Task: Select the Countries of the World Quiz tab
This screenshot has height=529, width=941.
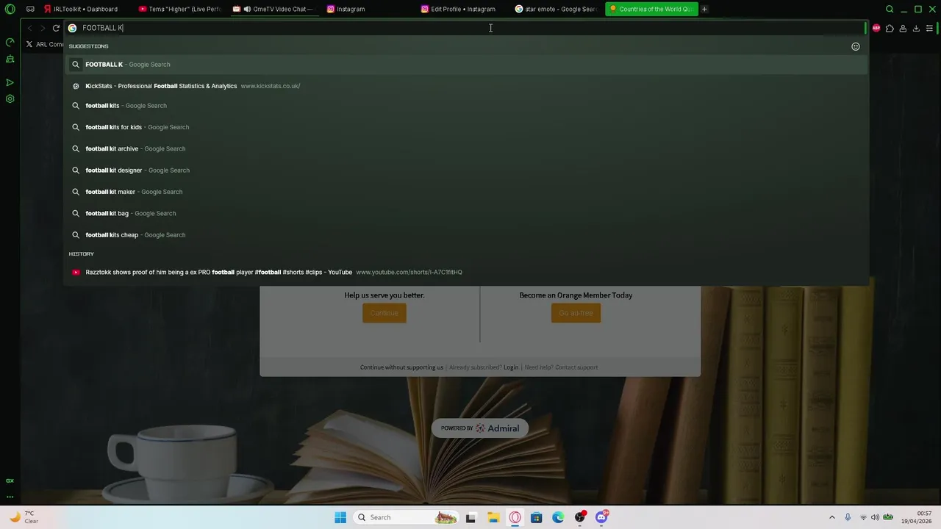Action: point(651,9)
